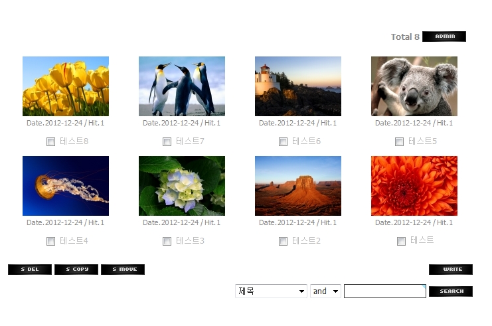The image size is (492, 326).
Task: Click the S DEL button
Action: 30,270
